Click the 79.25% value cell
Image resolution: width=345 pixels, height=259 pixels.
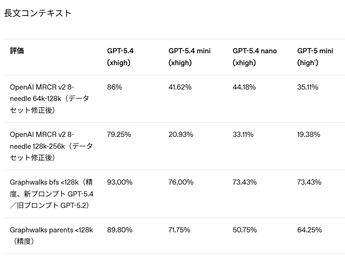[x=119, y=135]
